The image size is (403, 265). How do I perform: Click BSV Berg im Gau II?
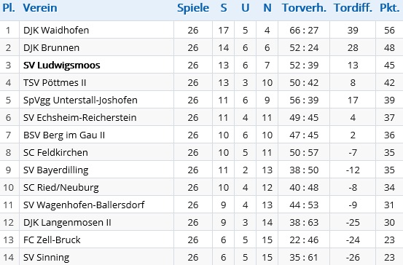[x=64, y=135]
